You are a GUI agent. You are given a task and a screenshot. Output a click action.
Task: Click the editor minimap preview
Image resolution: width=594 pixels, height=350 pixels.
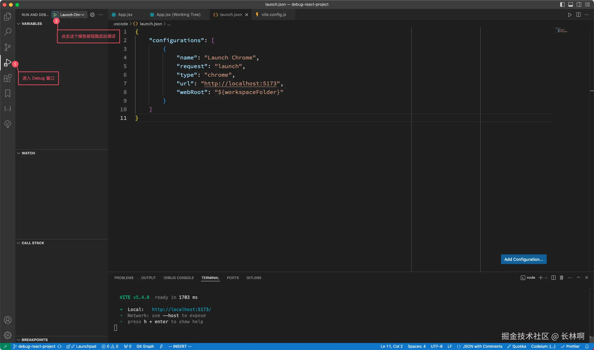click(561, 30)
